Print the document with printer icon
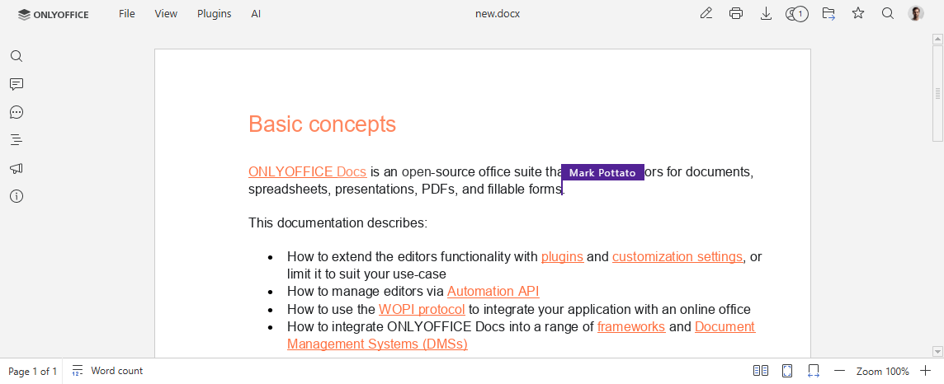 pyautogui.click(x=736, y=14)
